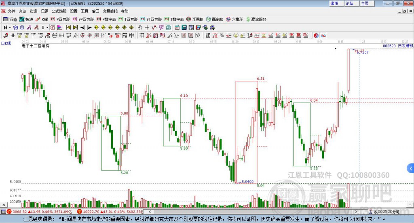The image size is (414, 223).
Task: Open the 赢家轮 wheel tool
Action: pyautogui.click(x=214, y=19)
